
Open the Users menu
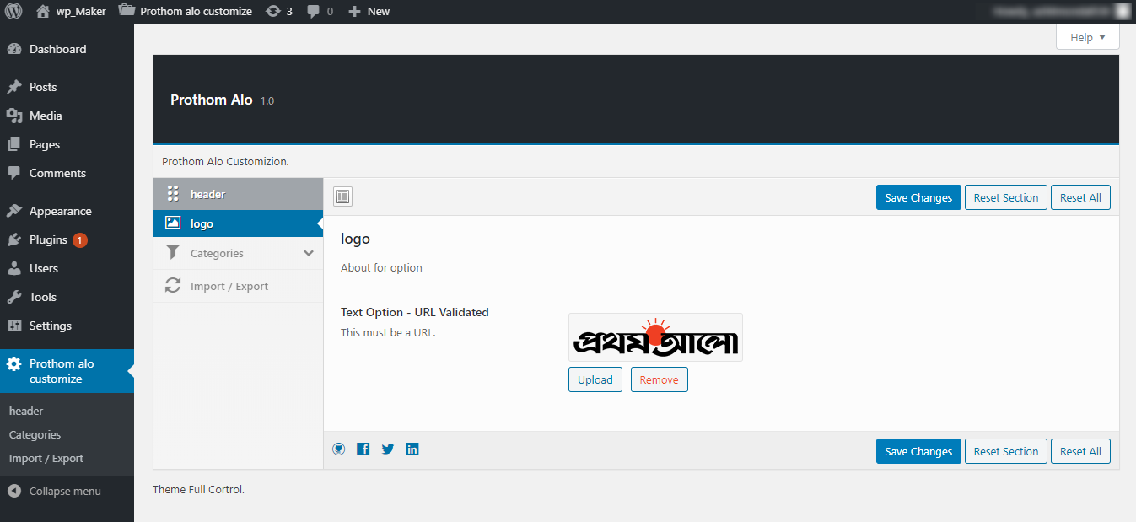point(67,268)
